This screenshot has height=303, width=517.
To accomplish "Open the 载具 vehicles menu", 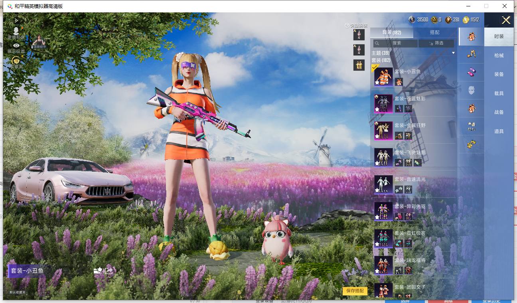I will 499,93.
